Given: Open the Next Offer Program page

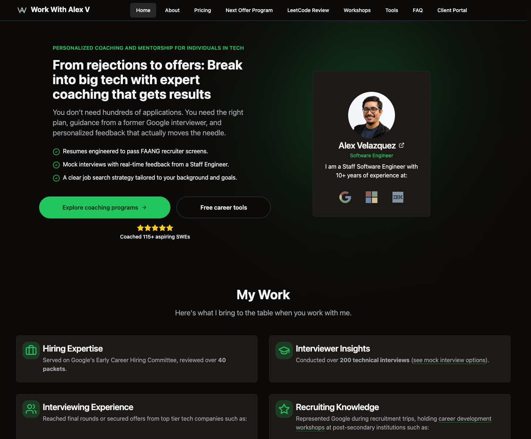Looking at the screenshot, I should click(249, 10).
